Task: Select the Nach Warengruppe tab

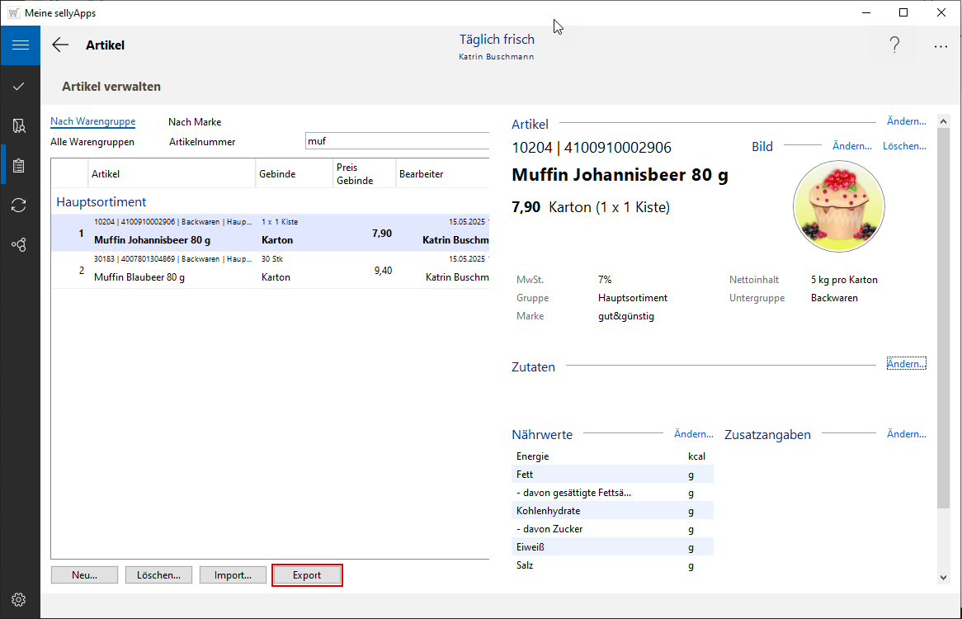Action: point(92,122)
